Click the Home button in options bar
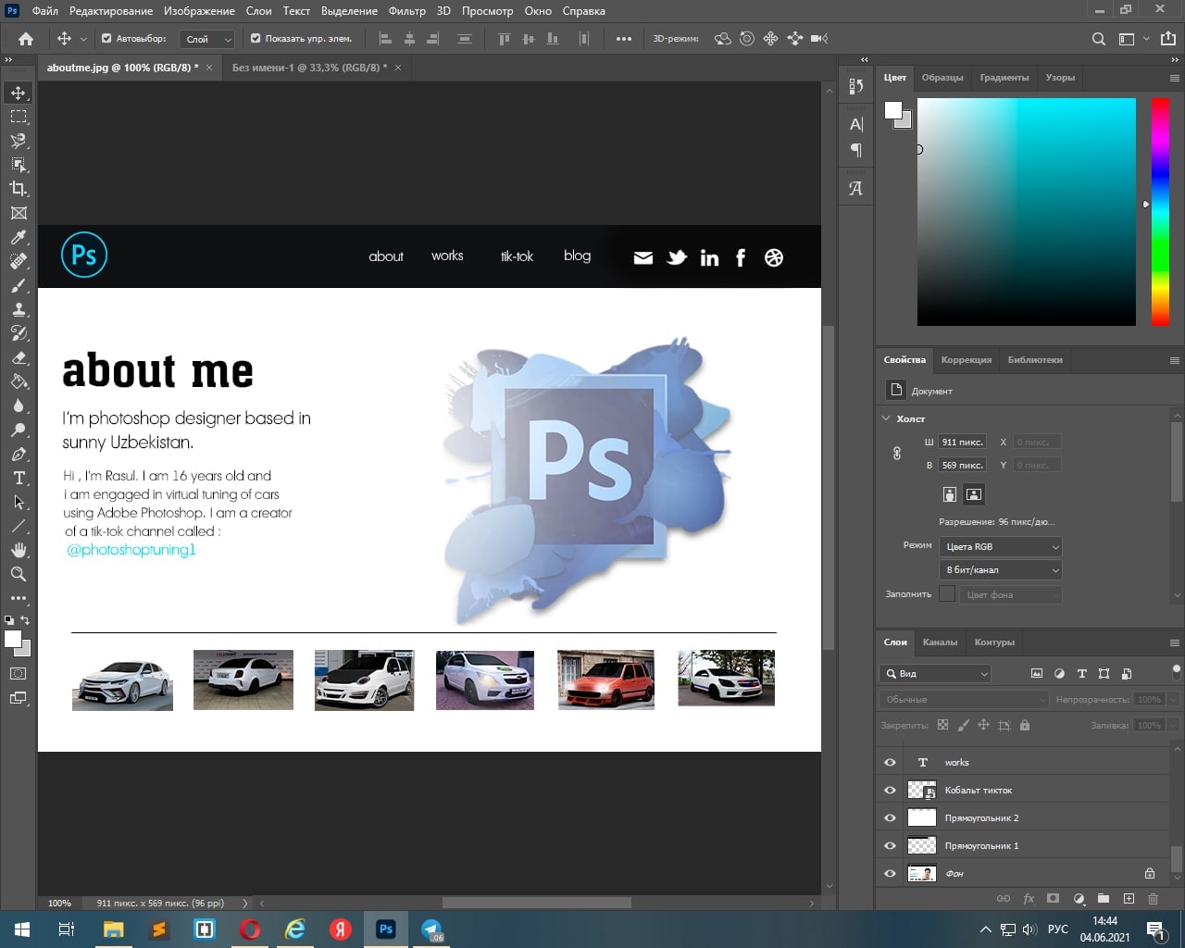 [26, 39]
